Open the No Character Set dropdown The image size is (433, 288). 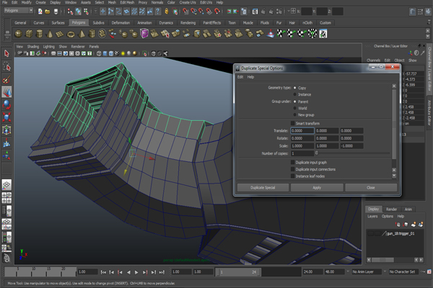[x=403, y=271]
